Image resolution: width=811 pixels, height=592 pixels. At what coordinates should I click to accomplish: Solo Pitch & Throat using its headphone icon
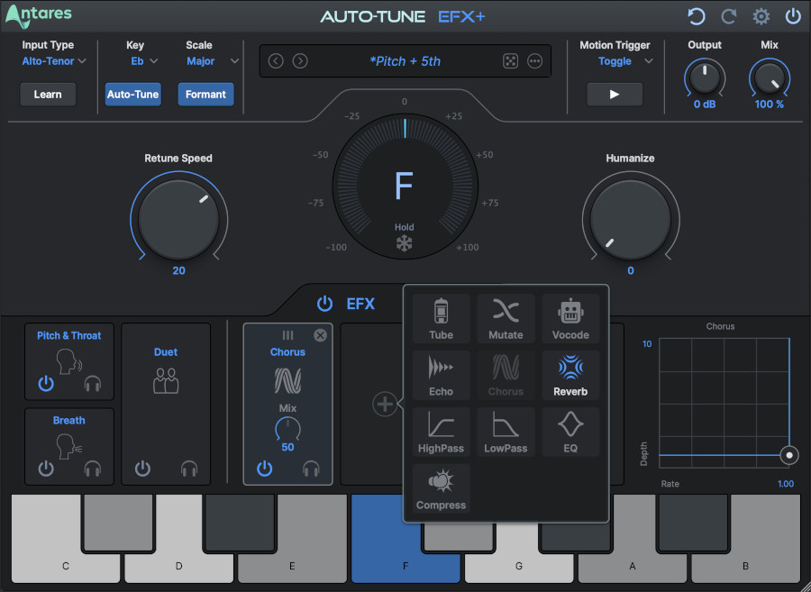coord(94,382)
